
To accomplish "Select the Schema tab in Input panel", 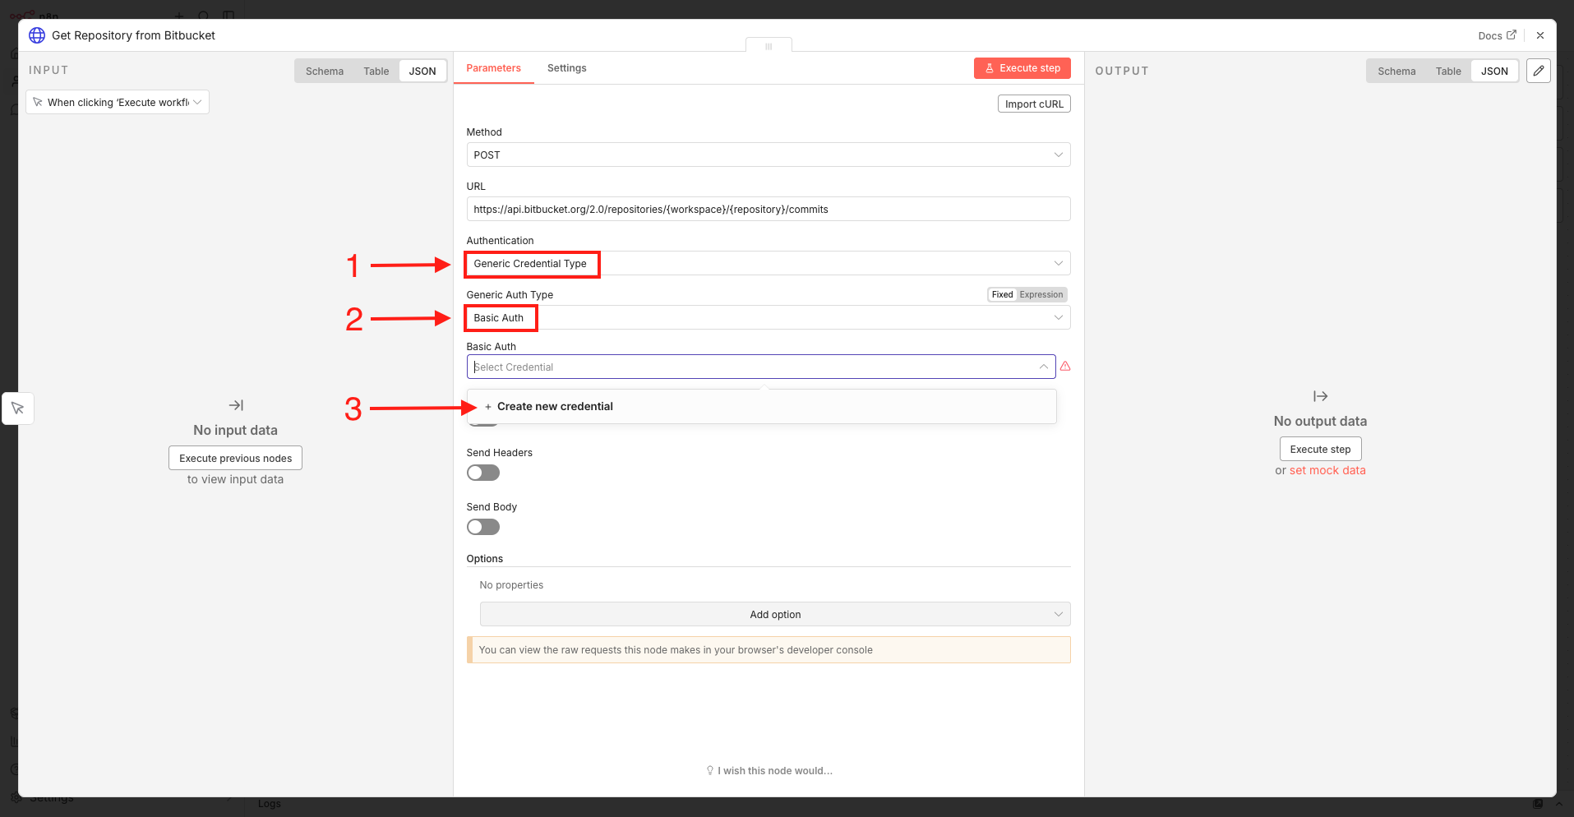I will click(x=325, y=72).
